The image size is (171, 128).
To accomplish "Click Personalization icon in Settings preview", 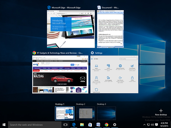I will pos(132,66).
